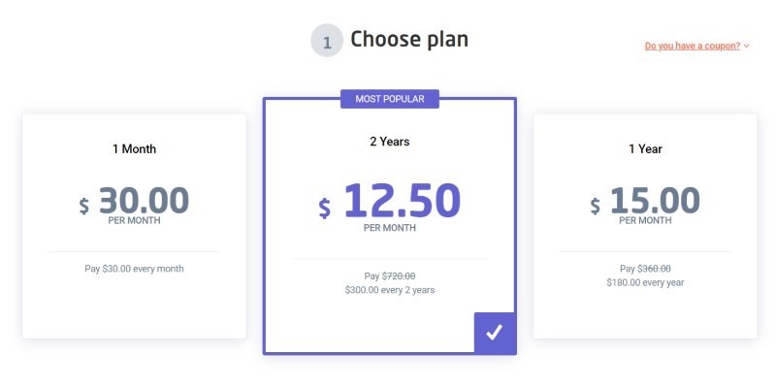Screen dimensions: 776x388
Task: Select the 1 Month plan card
Action: [134, 301]
